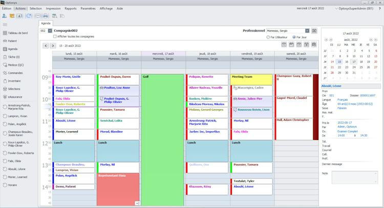The height and width of the screenshot is (208, 384).
Task: Click the calendar icon beside Professionnel field
Action: [314, 31]
